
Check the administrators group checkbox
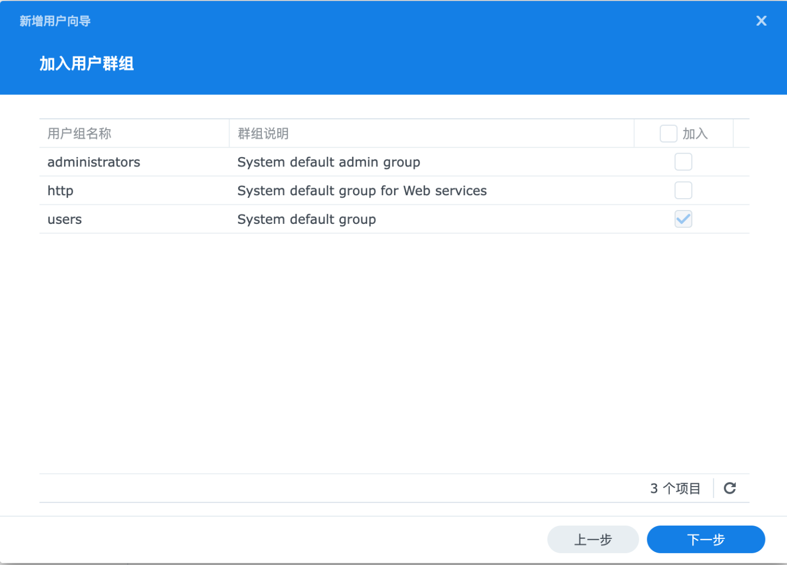coord(683,162)
